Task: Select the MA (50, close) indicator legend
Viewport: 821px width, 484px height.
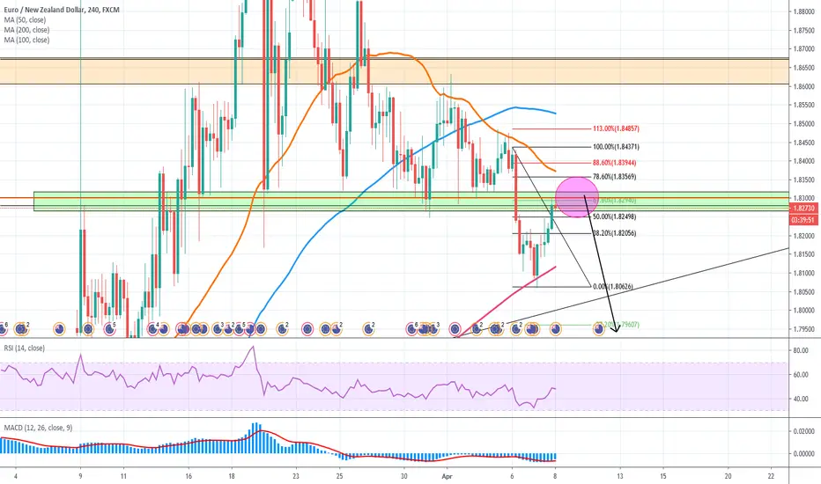Action: point(26,20)
